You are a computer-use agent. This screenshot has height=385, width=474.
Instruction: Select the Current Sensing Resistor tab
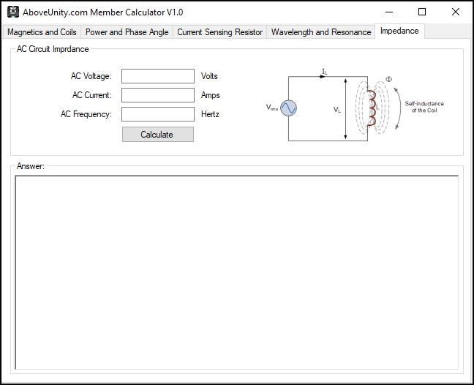(x=219, y=32)
